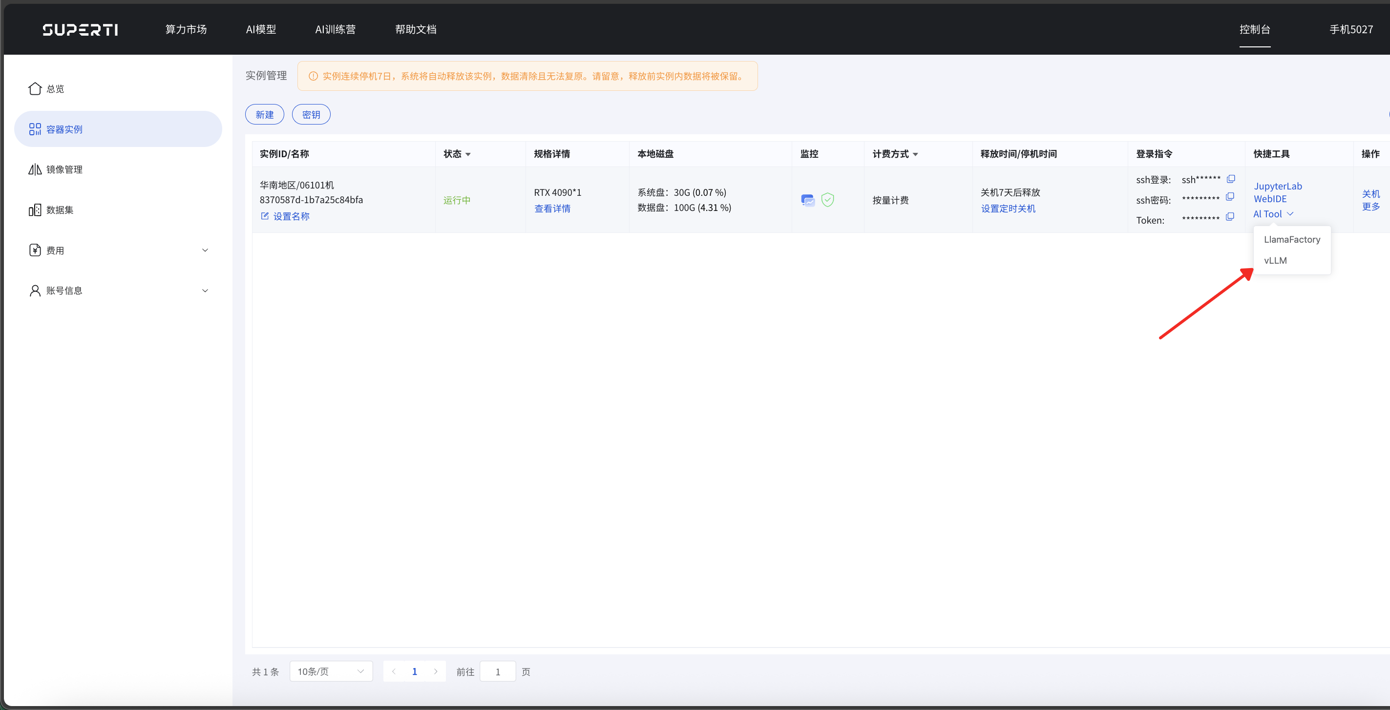Click the green shield check icon
This screenshot has width=1390, height=710.
(x=827, y=200)
